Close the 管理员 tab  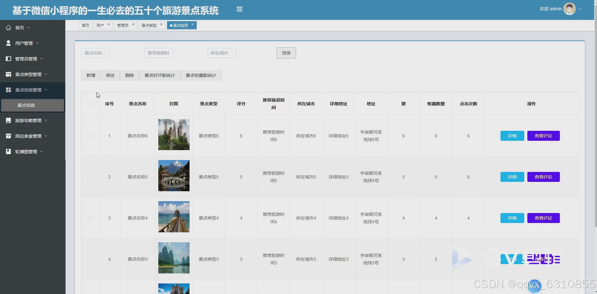click(133, 24)
